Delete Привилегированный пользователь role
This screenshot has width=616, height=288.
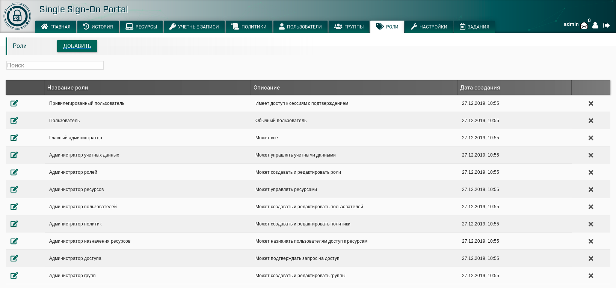click(x=591, y=103)
